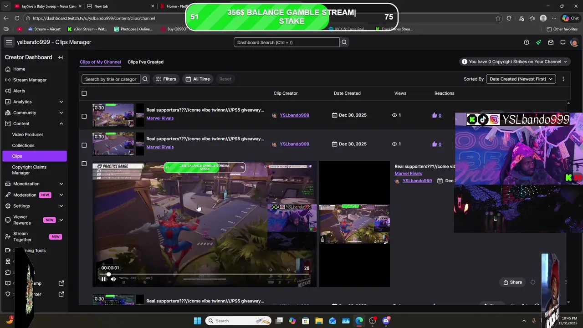
Task: Click the Search by title or category field
Action: coord(111,79)
